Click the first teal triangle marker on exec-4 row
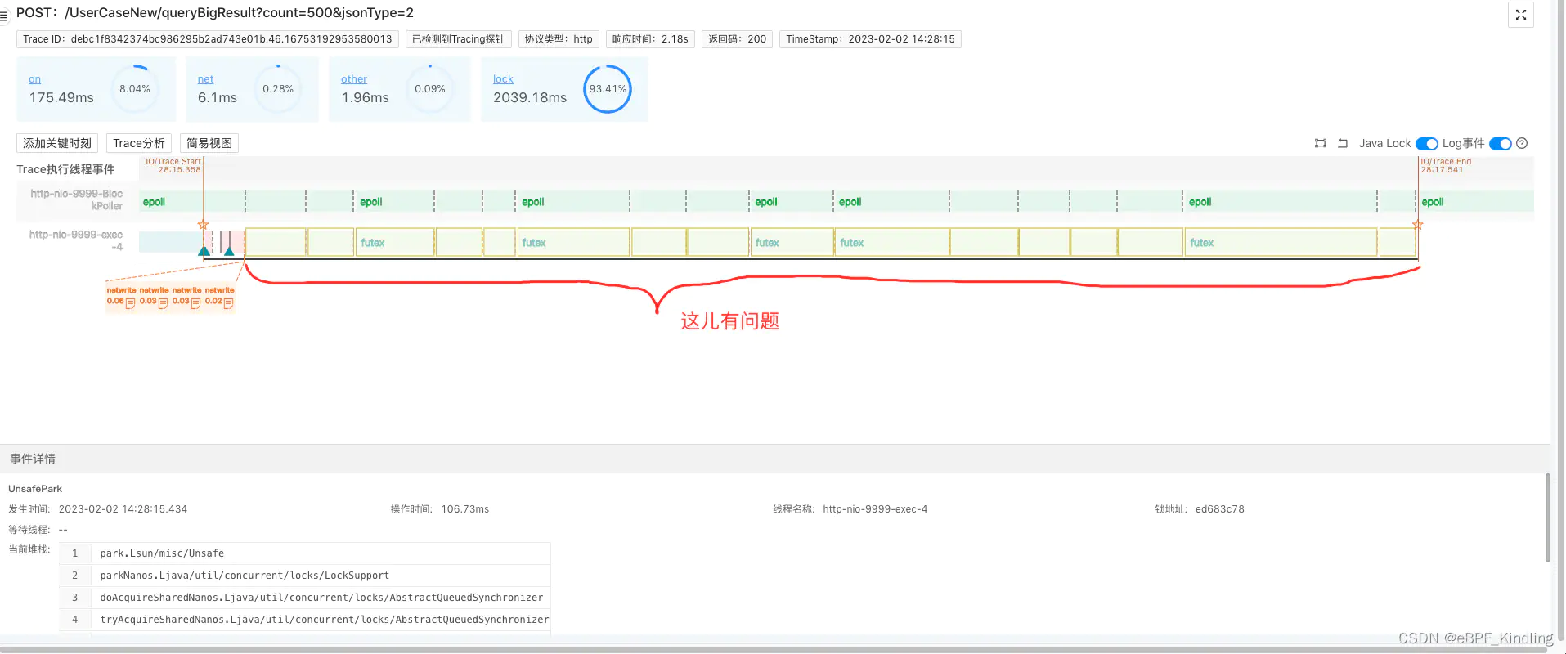The image size is (1566, 654). tap(204, 251)
